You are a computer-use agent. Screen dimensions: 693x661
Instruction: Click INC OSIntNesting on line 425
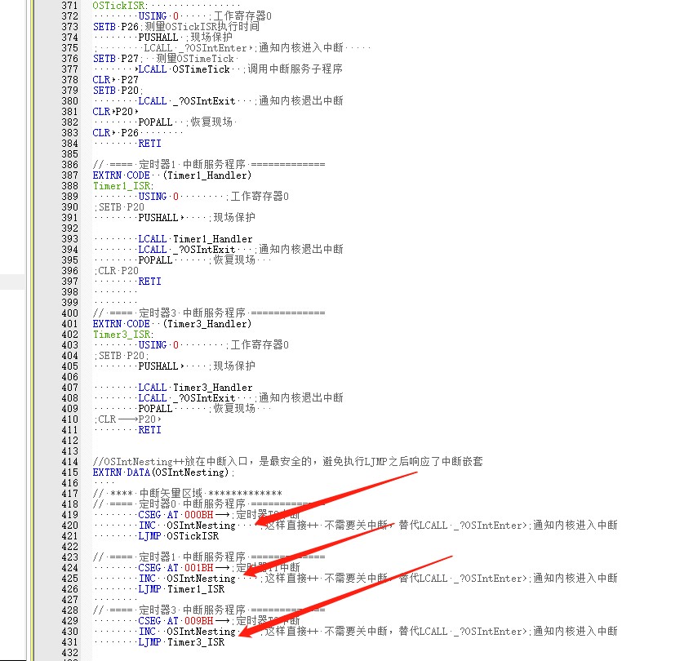187,579
